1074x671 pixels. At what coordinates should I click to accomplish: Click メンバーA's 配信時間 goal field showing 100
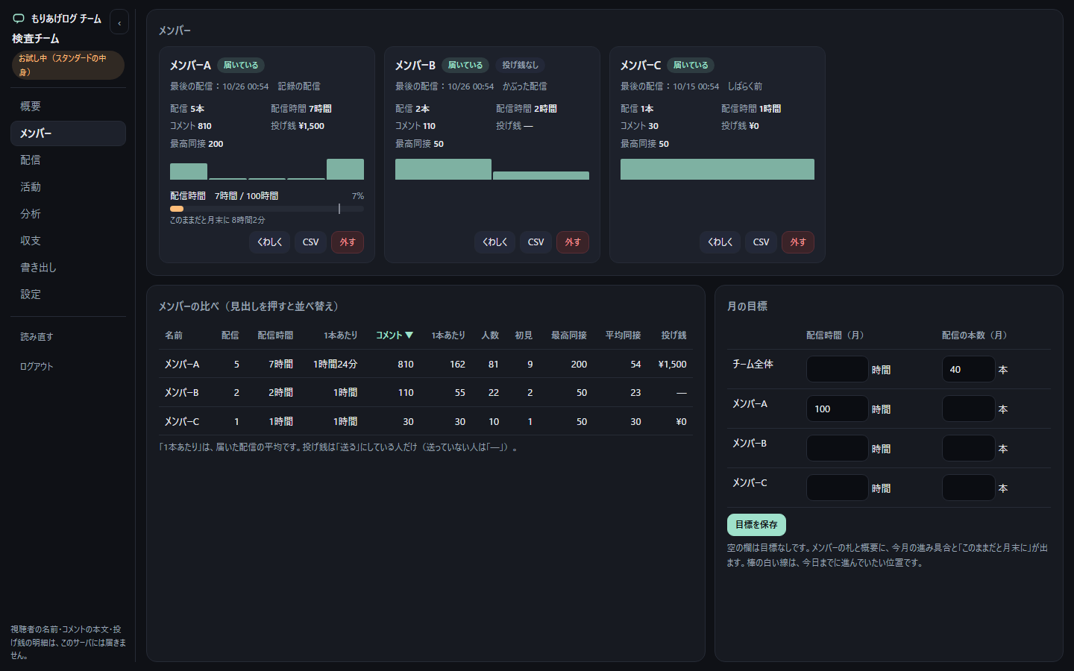838,409
